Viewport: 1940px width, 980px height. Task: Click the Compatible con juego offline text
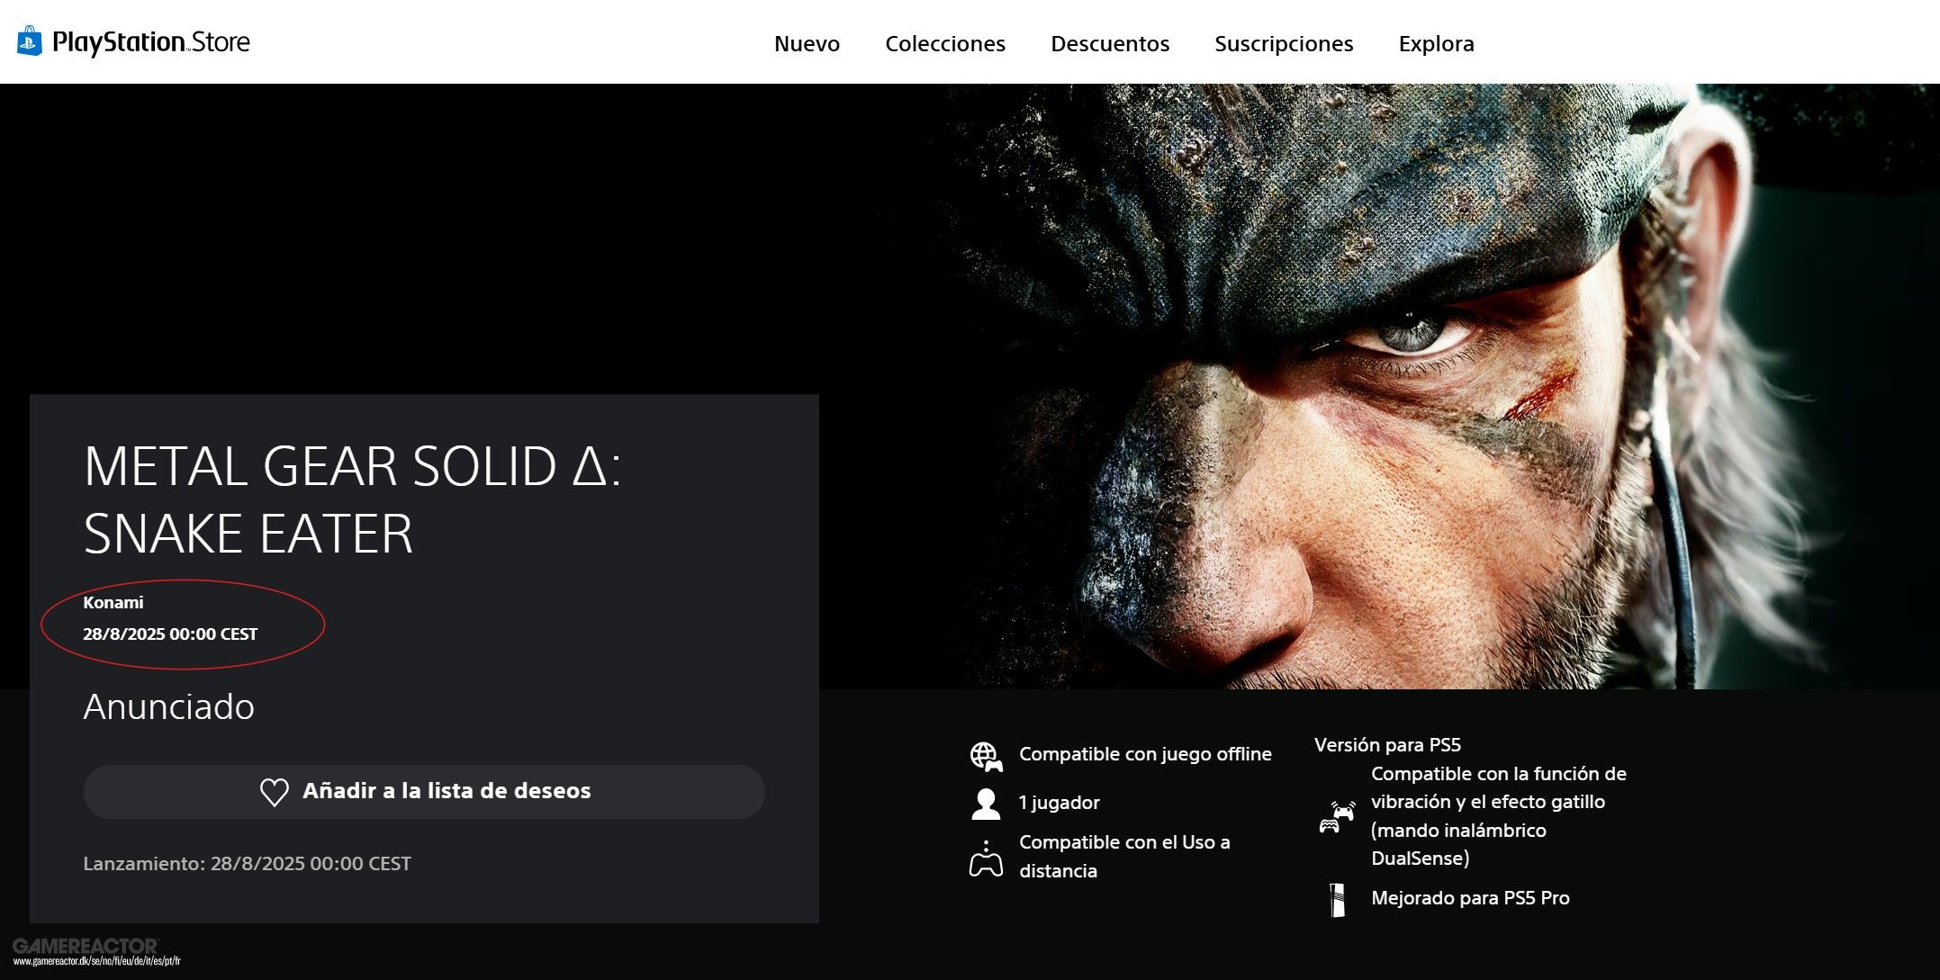[1145, 754]
